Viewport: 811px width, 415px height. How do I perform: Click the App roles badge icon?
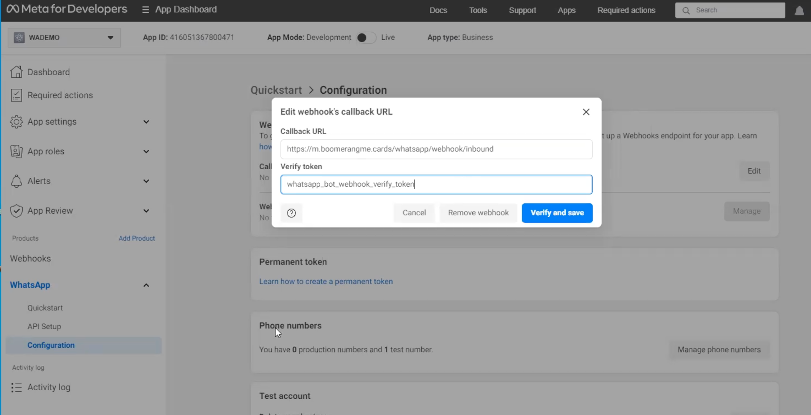pyautogui.click(x=16, y=151)
